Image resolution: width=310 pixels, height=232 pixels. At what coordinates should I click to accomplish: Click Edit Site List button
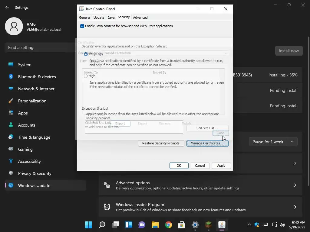[x=207, y=128]
